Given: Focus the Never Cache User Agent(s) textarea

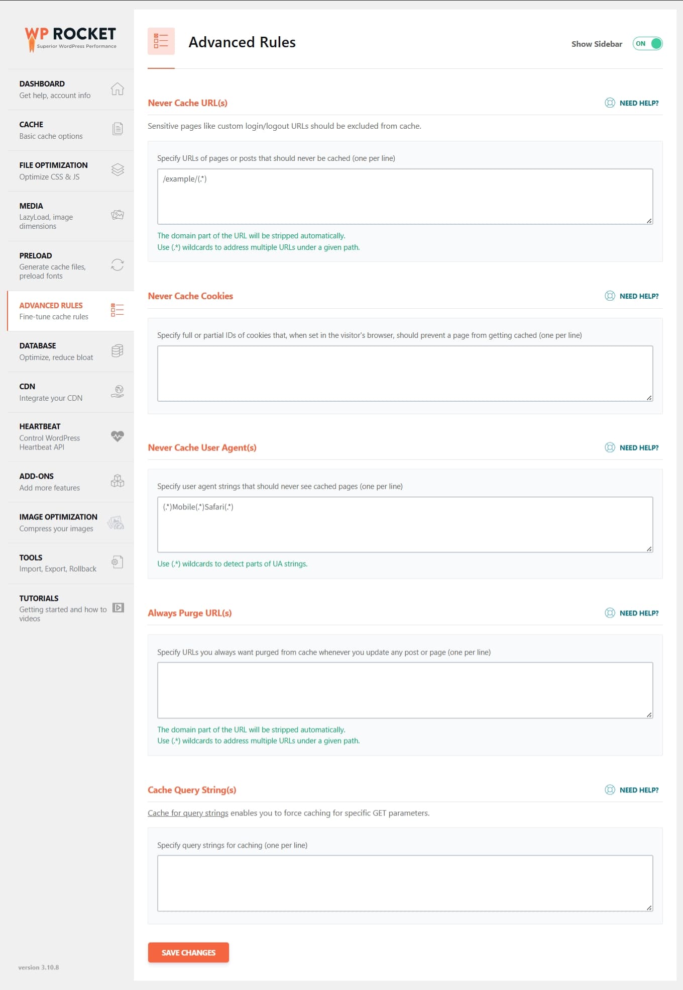Looking at the screenshot, I should pyautogui.click(x=405, y=524).
